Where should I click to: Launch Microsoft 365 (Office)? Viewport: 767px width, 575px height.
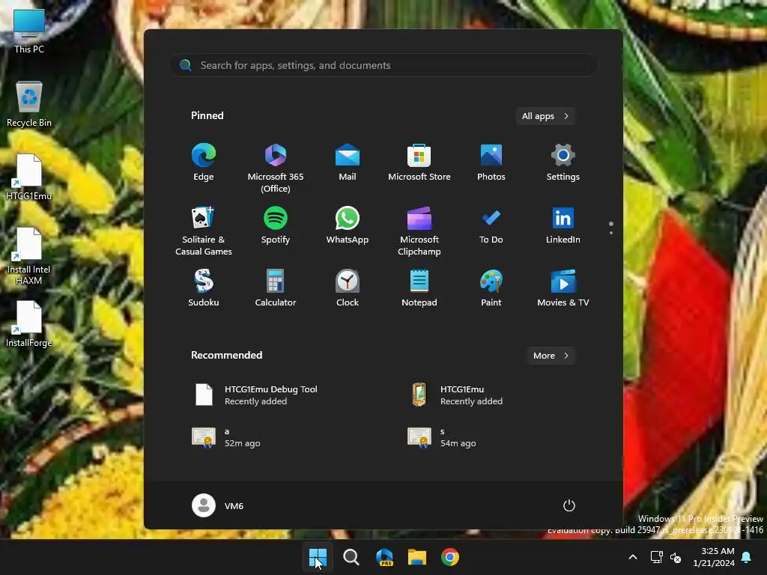click(x=276, y=168)
